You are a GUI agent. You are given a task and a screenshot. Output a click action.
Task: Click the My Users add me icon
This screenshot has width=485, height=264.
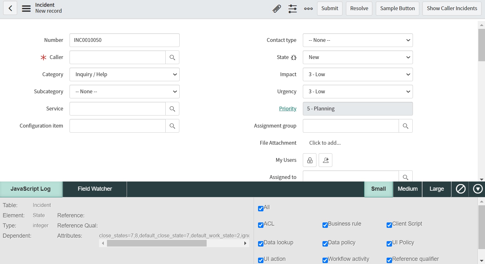(326, 160)
